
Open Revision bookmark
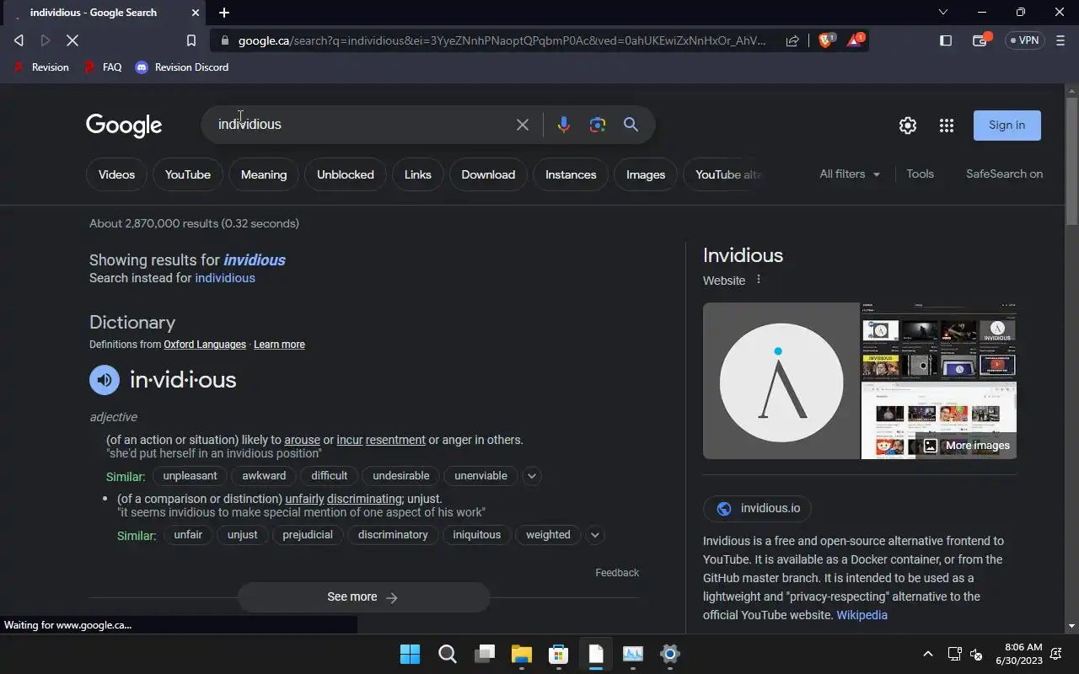(41, 67)
